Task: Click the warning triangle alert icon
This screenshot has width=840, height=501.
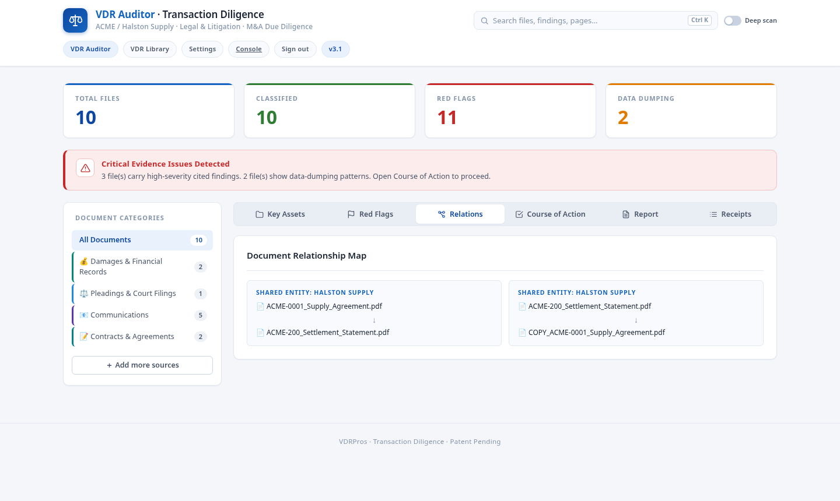Action: pyautogui.click(x=85, y=168)
